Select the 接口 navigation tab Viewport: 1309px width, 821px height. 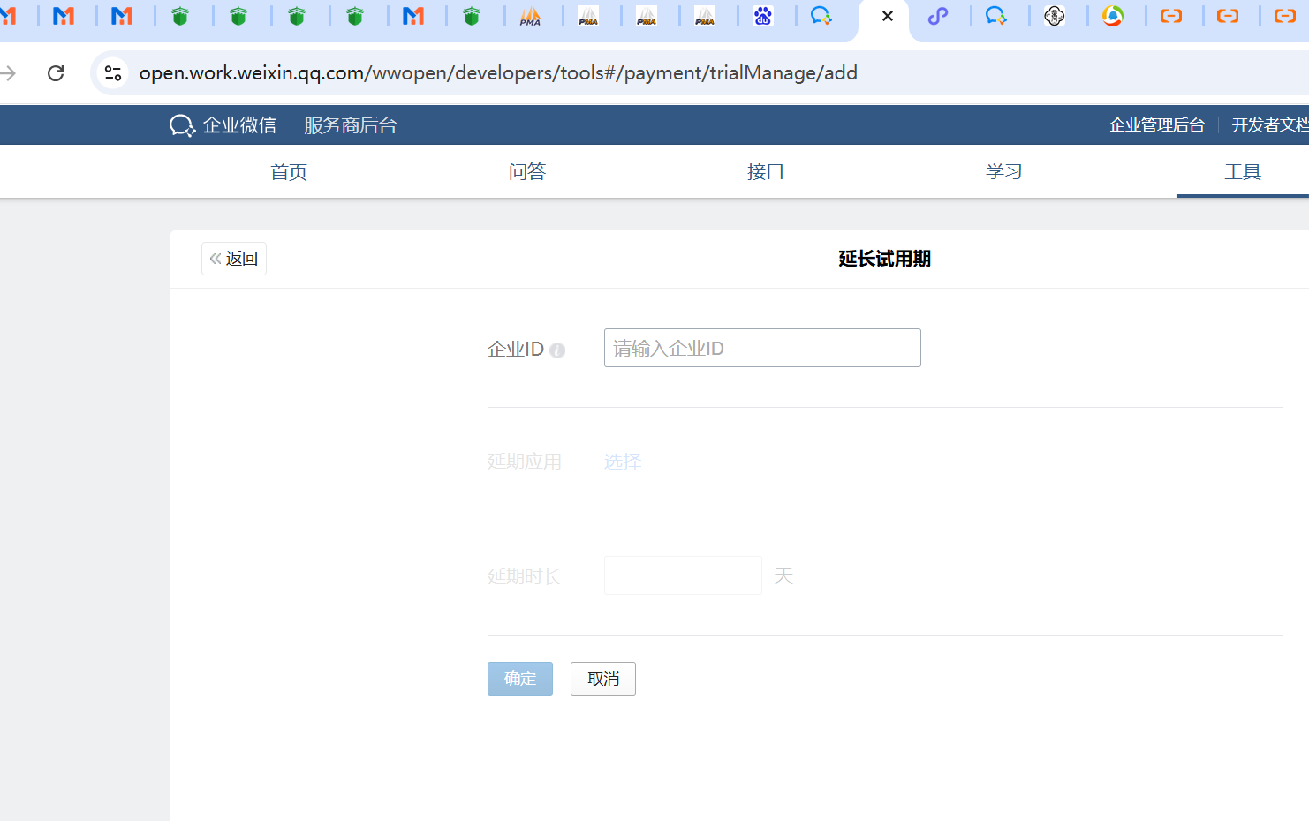pos(766,172)
